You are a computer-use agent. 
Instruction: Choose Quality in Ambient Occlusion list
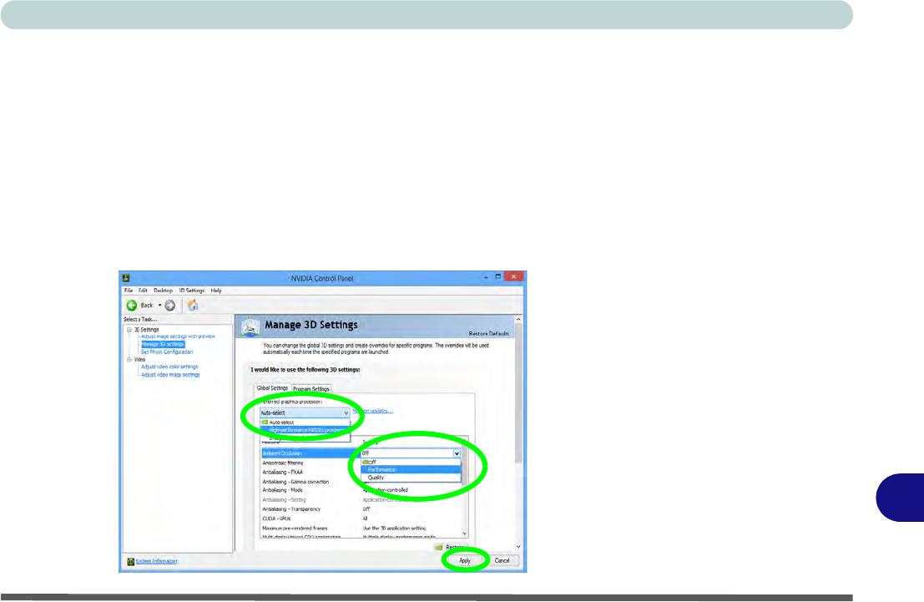tap(411, 478)
